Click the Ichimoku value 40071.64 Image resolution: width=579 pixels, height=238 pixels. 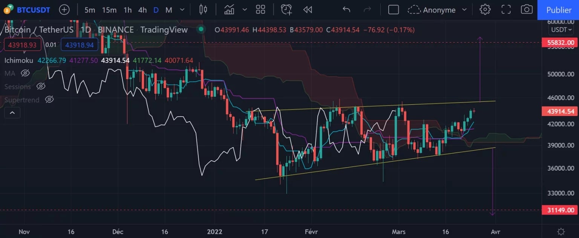click(179, 60)
